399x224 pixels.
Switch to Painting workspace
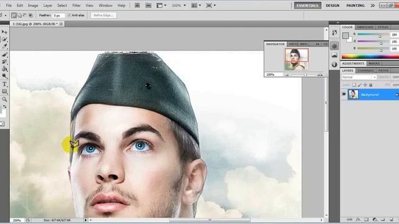coord(355,6)
